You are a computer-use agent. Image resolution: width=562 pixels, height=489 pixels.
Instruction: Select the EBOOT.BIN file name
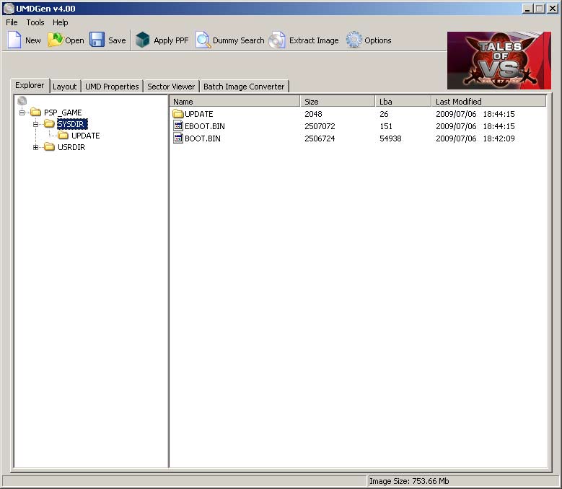tap(205, 126)
